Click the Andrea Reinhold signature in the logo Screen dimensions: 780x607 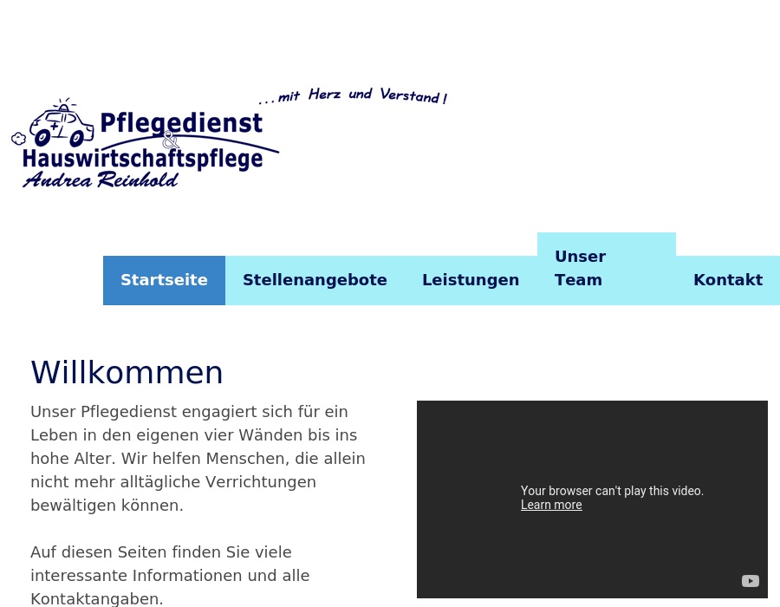(100, 179)
